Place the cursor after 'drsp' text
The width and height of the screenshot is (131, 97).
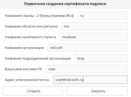point(85,58)
